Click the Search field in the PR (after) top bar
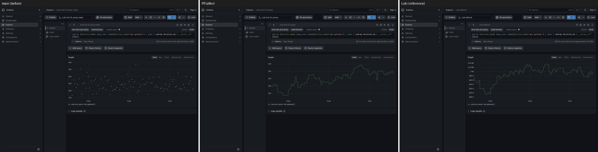This screenshot has width=598, height=152. (351, 10)
